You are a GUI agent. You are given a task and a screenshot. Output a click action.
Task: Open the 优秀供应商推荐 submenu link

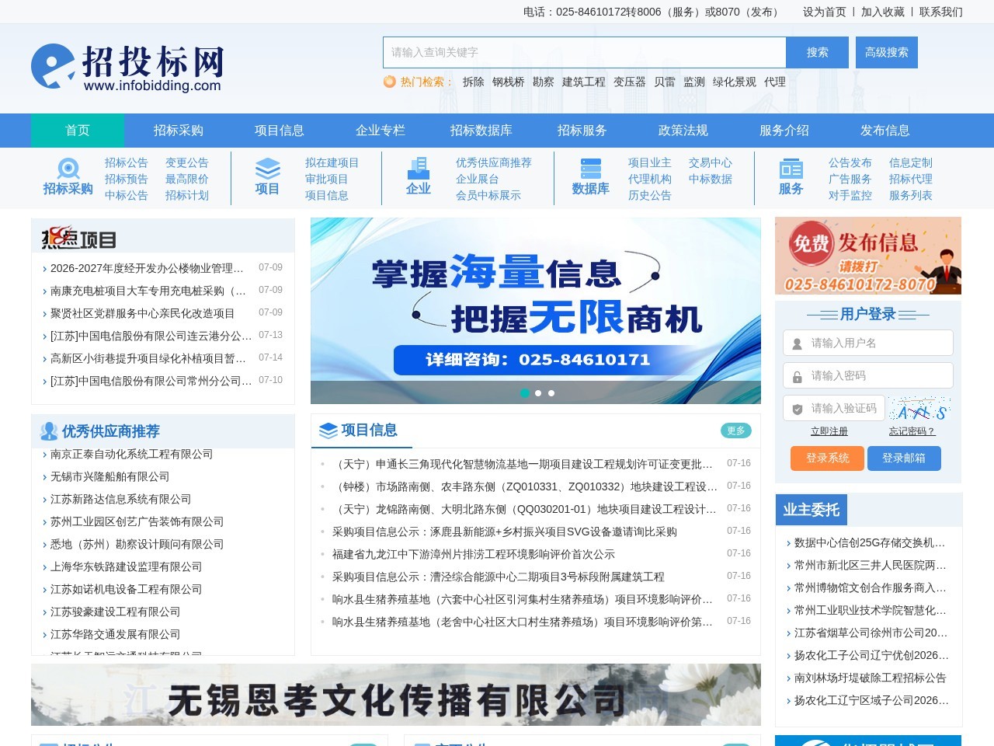[494, 162]
